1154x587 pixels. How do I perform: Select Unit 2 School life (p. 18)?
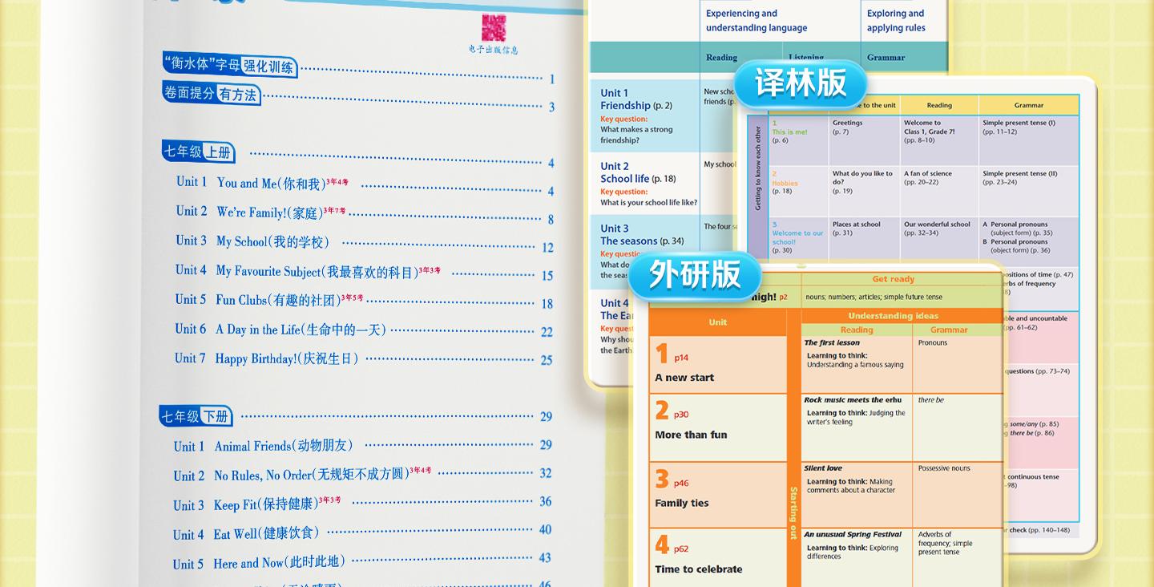638,172
